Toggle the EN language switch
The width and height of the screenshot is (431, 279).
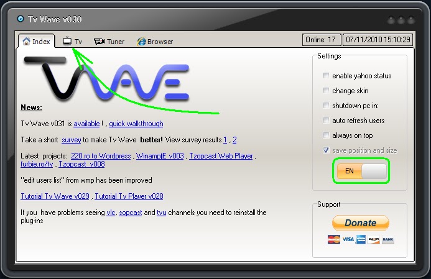[x=361, y=171]
